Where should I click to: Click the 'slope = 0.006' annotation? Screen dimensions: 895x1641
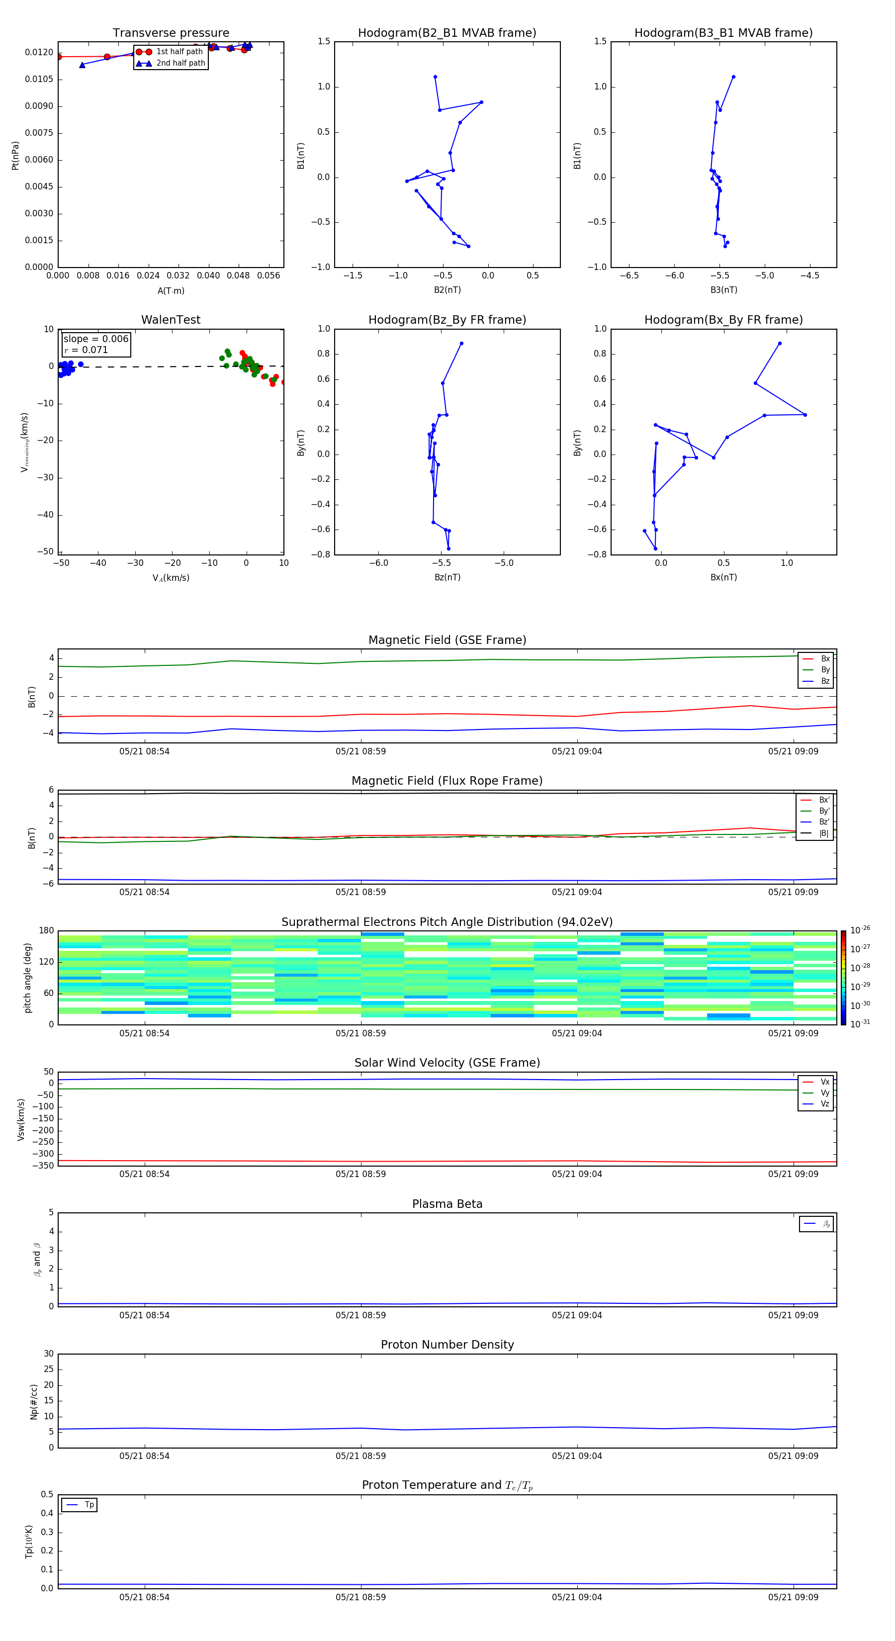click(x=95, y=339)
